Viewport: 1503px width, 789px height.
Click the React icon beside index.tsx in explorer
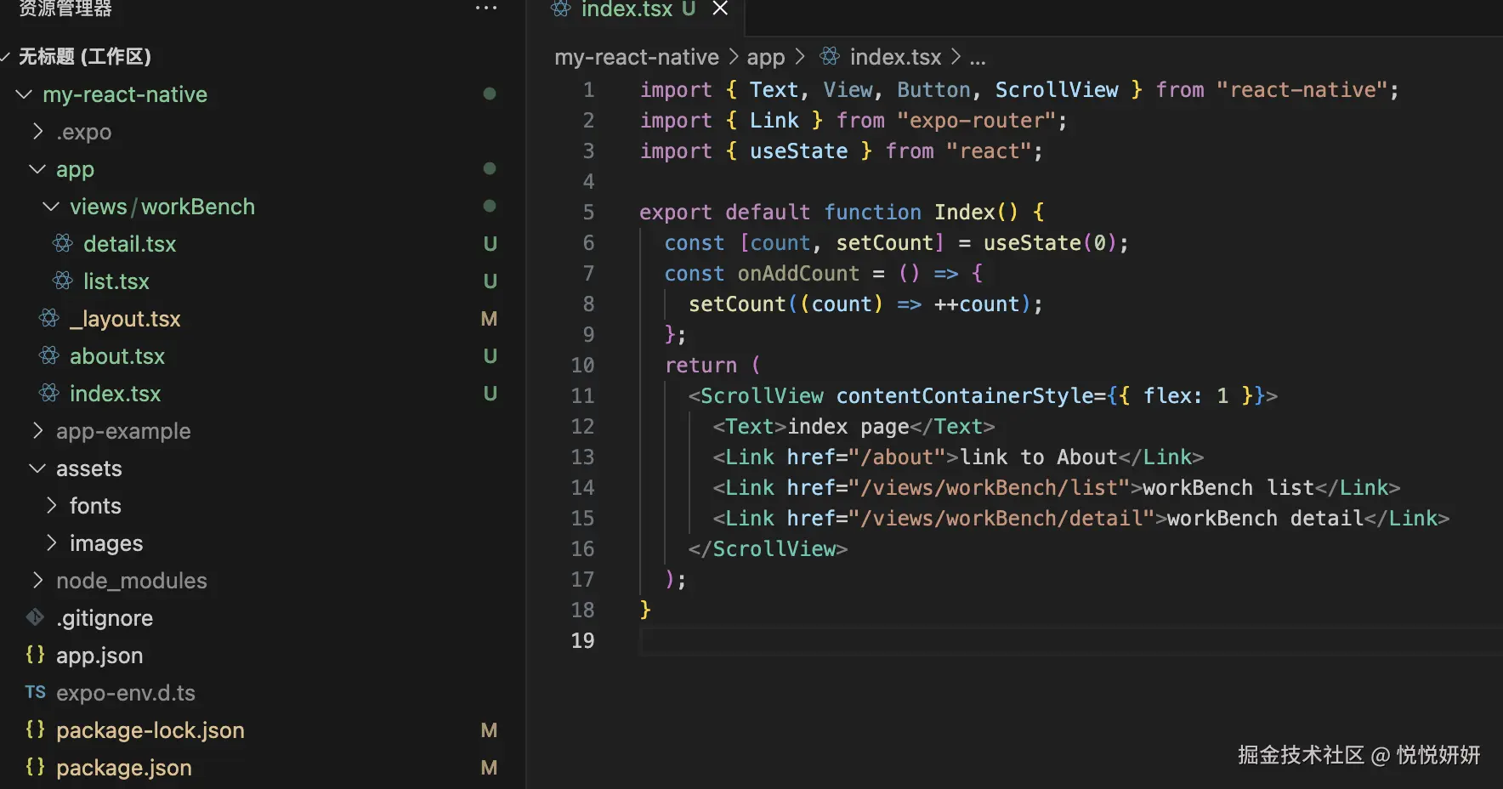[49, 393]
